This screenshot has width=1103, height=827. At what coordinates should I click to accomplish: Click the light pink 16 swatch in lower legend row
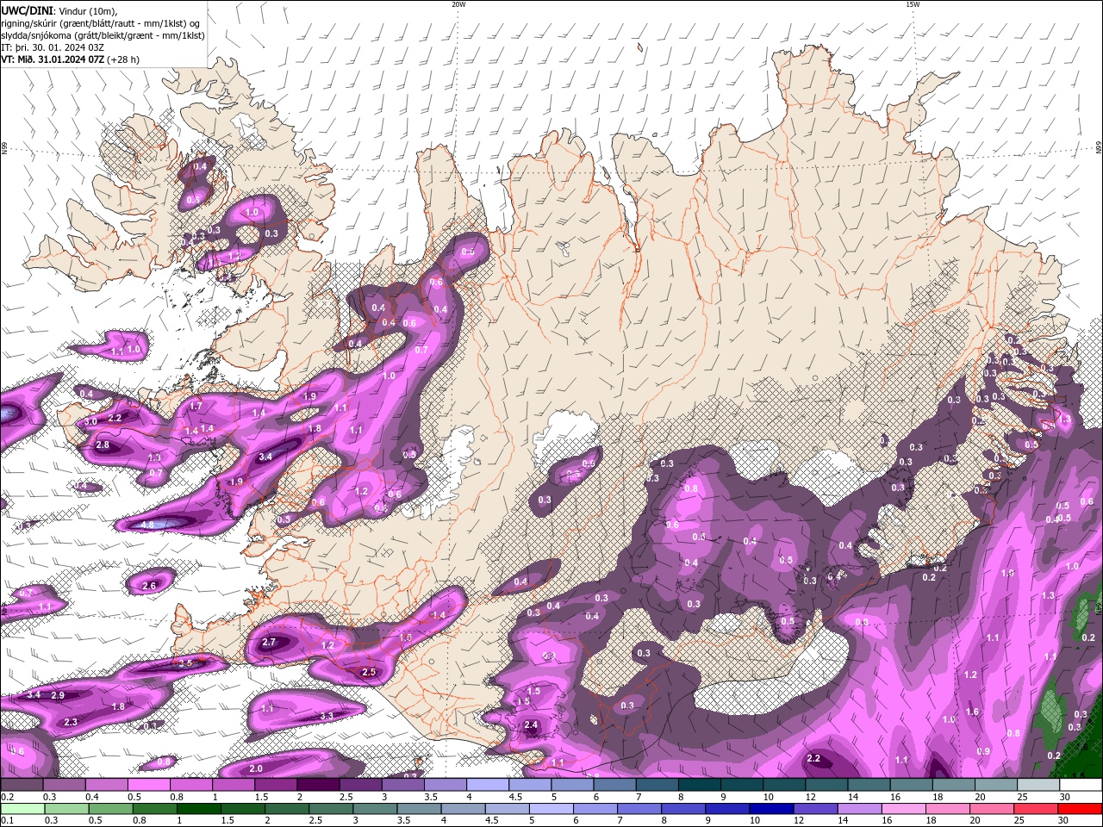(904, 808)
